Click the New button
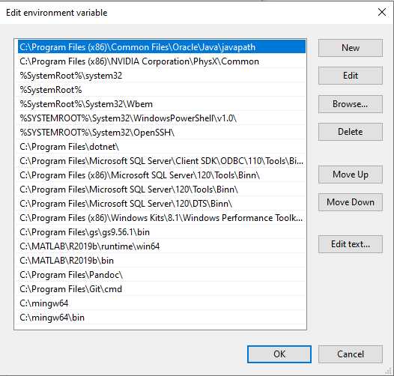The image size is (394, 376). coord(351,48)
